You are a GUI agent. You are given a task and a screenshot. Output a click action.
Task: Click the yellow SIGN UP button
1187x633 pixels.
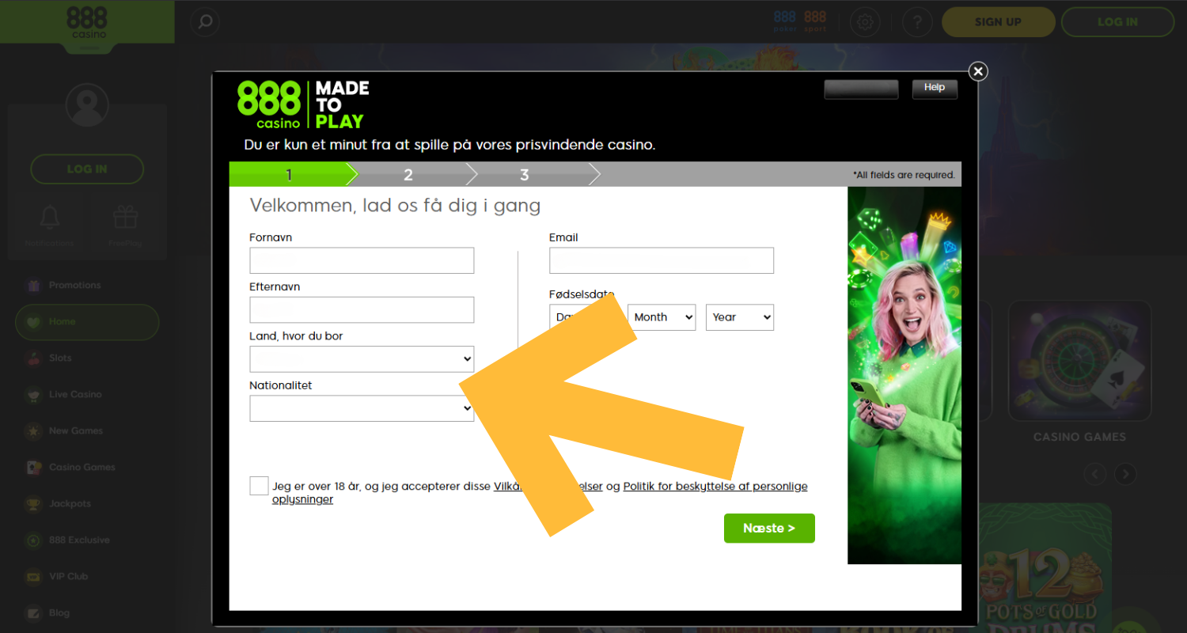(x=998, y=22)
